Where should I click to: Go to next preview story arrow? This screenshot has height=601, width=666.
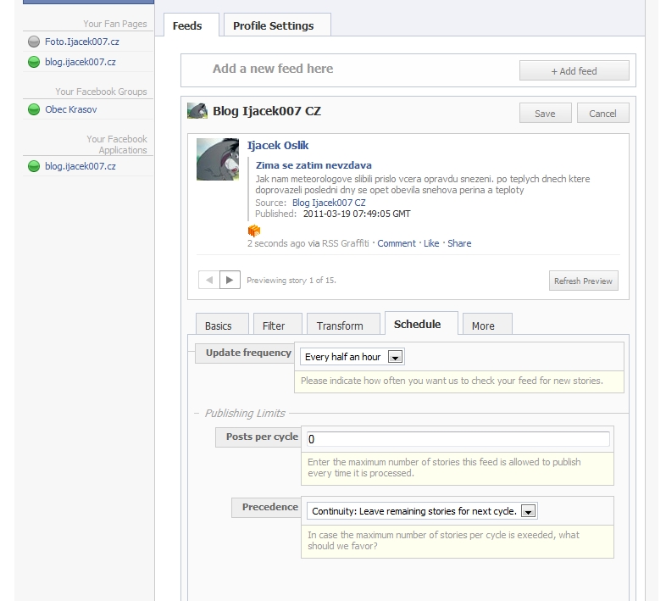pos(230,280)
